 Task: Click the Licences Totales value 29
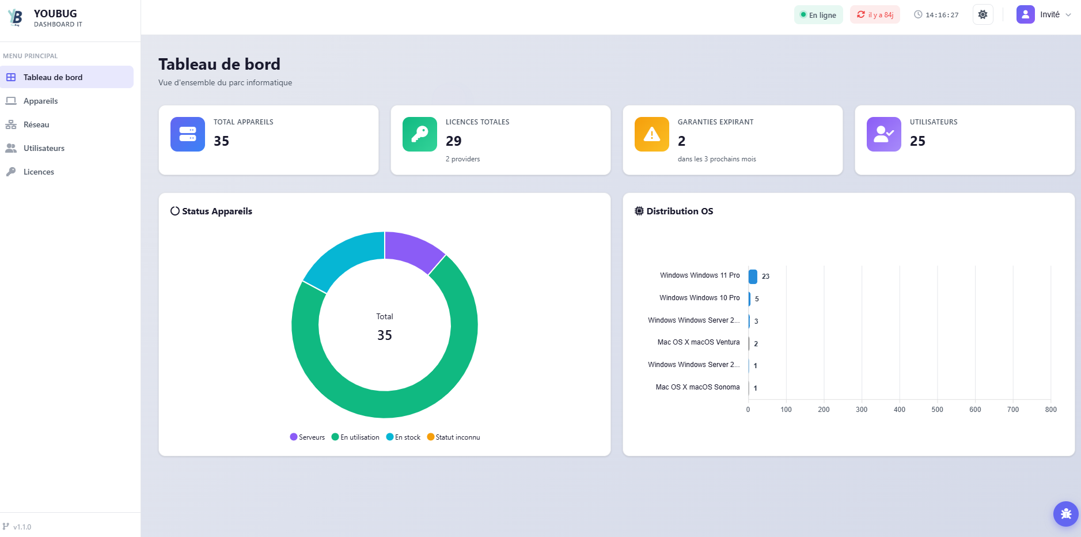(x=454, y=141)
